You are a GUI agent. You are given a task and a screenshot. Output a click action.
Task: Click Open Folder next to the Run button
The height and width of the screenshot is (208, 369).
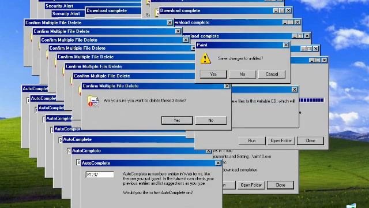click(281, 140)
